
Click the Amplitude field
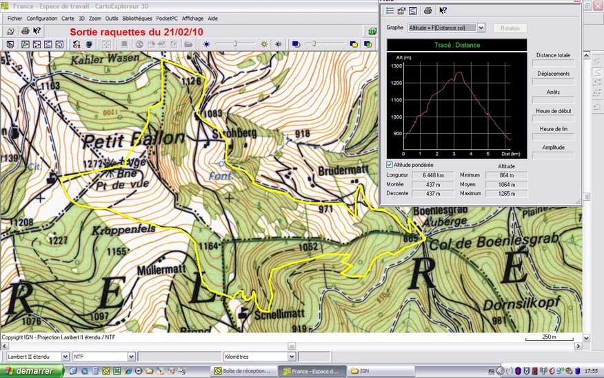pos(553,155)
